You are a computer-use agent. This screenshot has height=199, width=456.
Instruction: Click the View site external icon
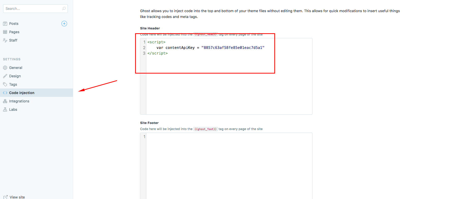(x=5, y=197)
